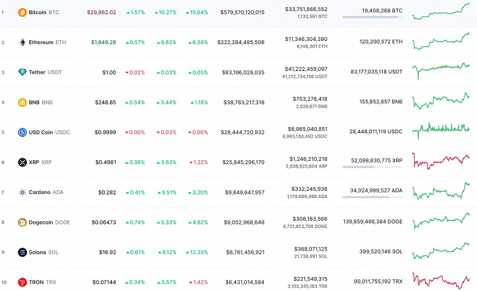
Task: Click the Ethereum diamond logo icon
Action: pos(23,42)
